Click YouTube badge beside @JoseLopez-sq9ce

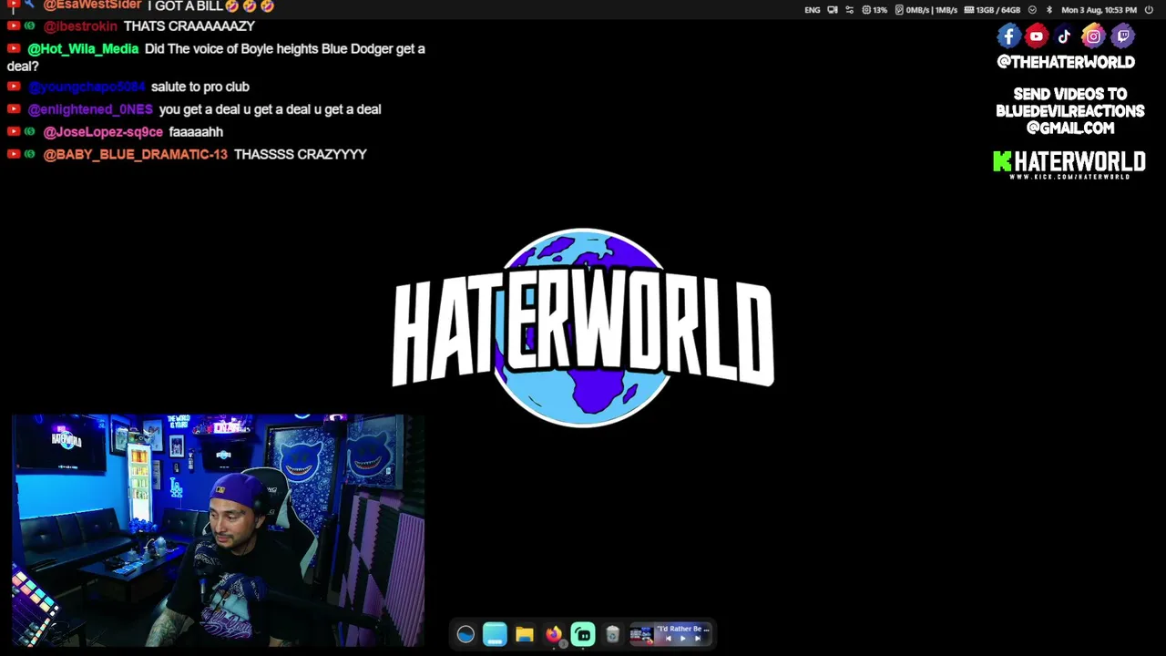(14, 131)
